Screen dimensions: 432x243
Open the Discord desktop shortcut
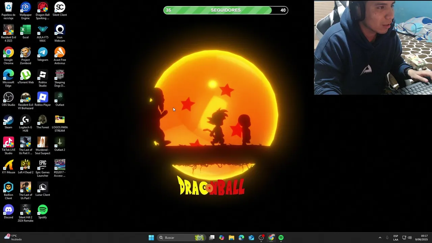click(x=8, y=212)
